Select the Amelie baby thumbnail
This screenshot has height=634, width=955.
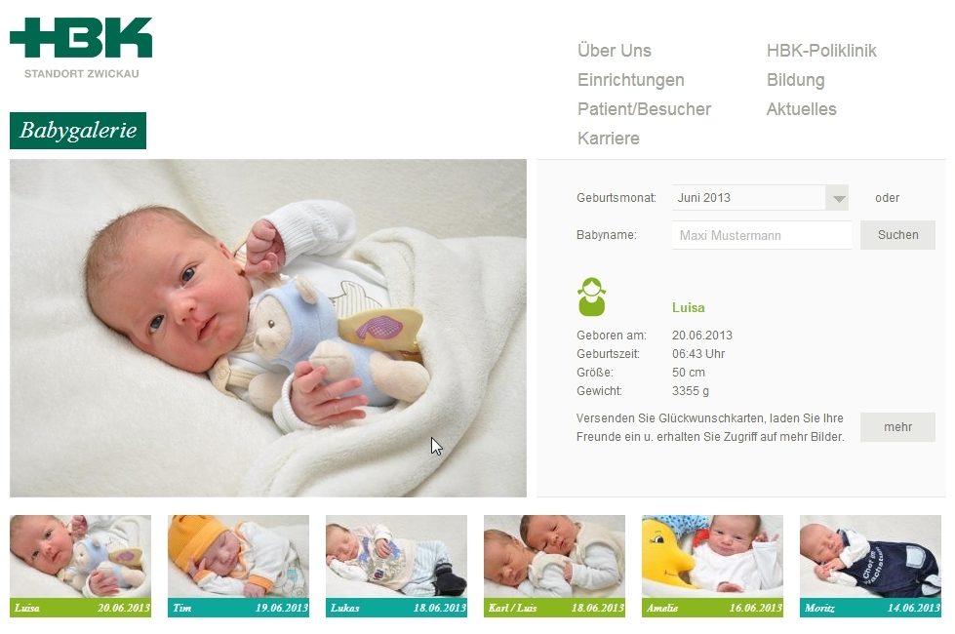[x=713, y=566]
